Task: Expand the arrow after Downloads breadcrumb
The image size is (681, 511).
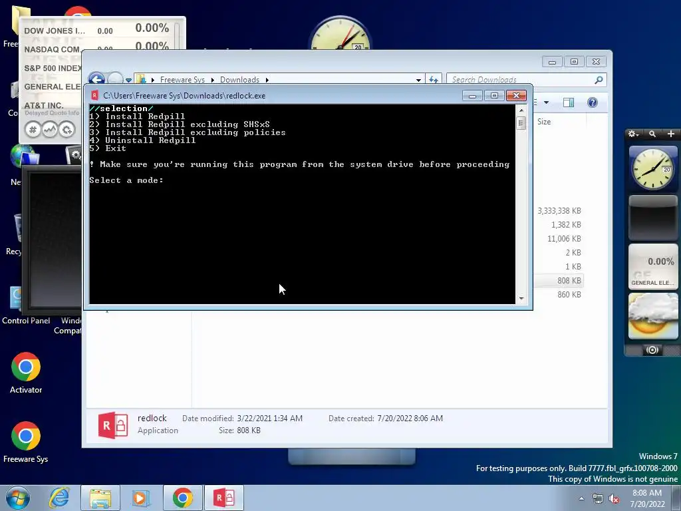Action: pyautogui.click(x=267, y=80)
